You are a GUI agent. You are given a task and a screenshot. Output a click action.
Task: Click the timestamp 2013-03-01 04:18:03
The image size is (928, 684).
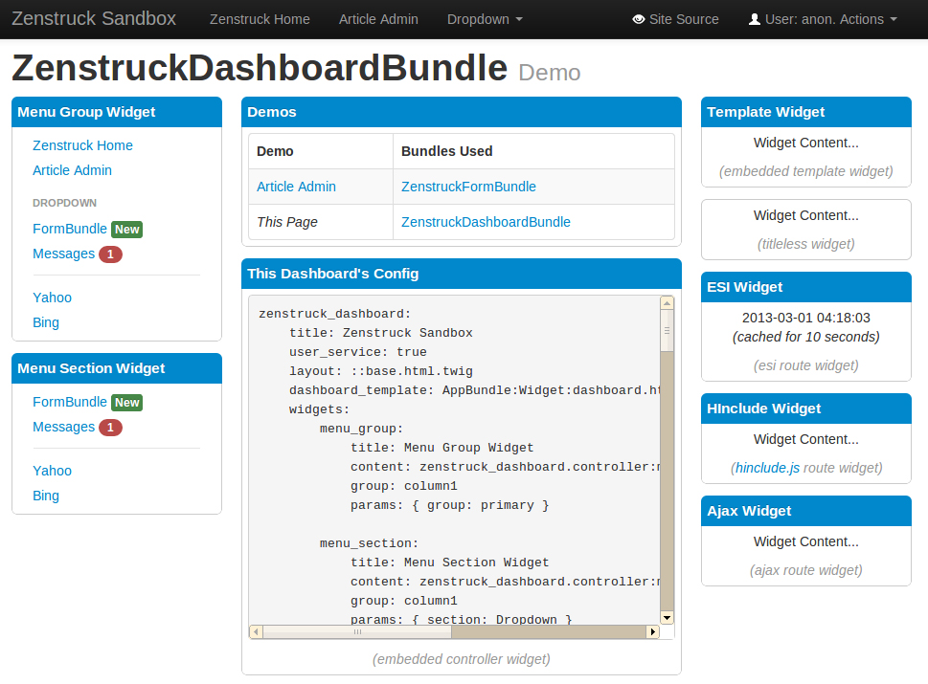tap(806, 318)
